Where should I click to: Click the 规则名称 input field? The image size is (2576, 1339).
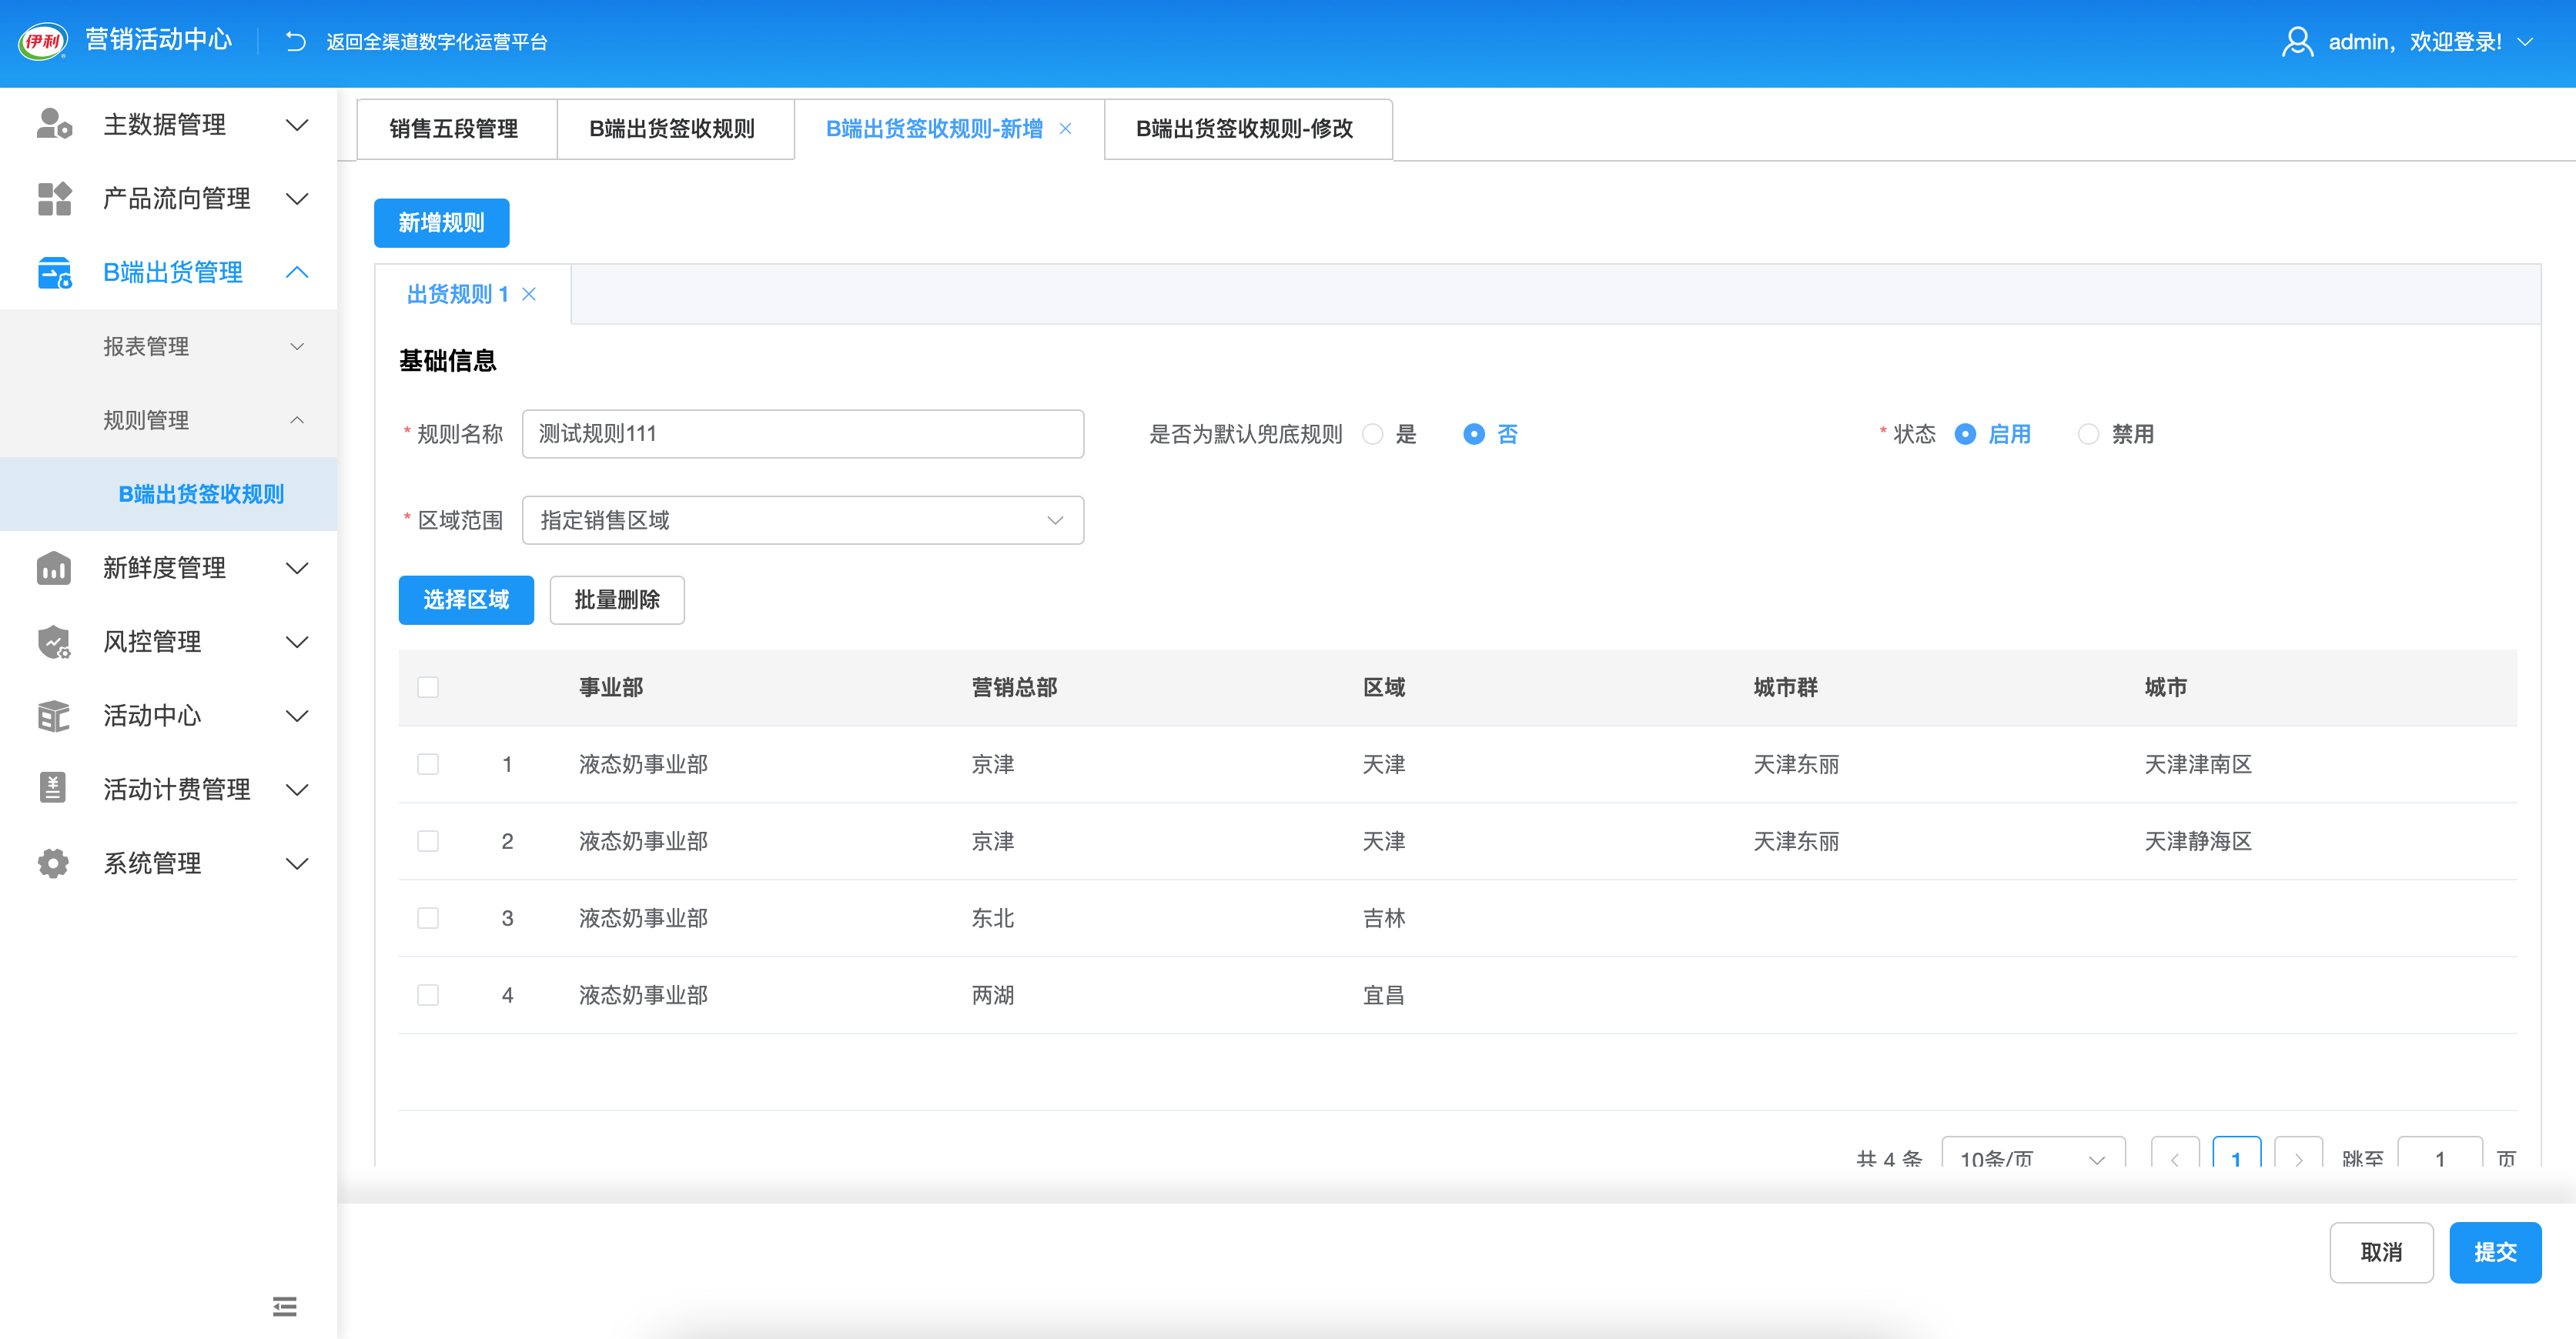(x=803, y=434)
